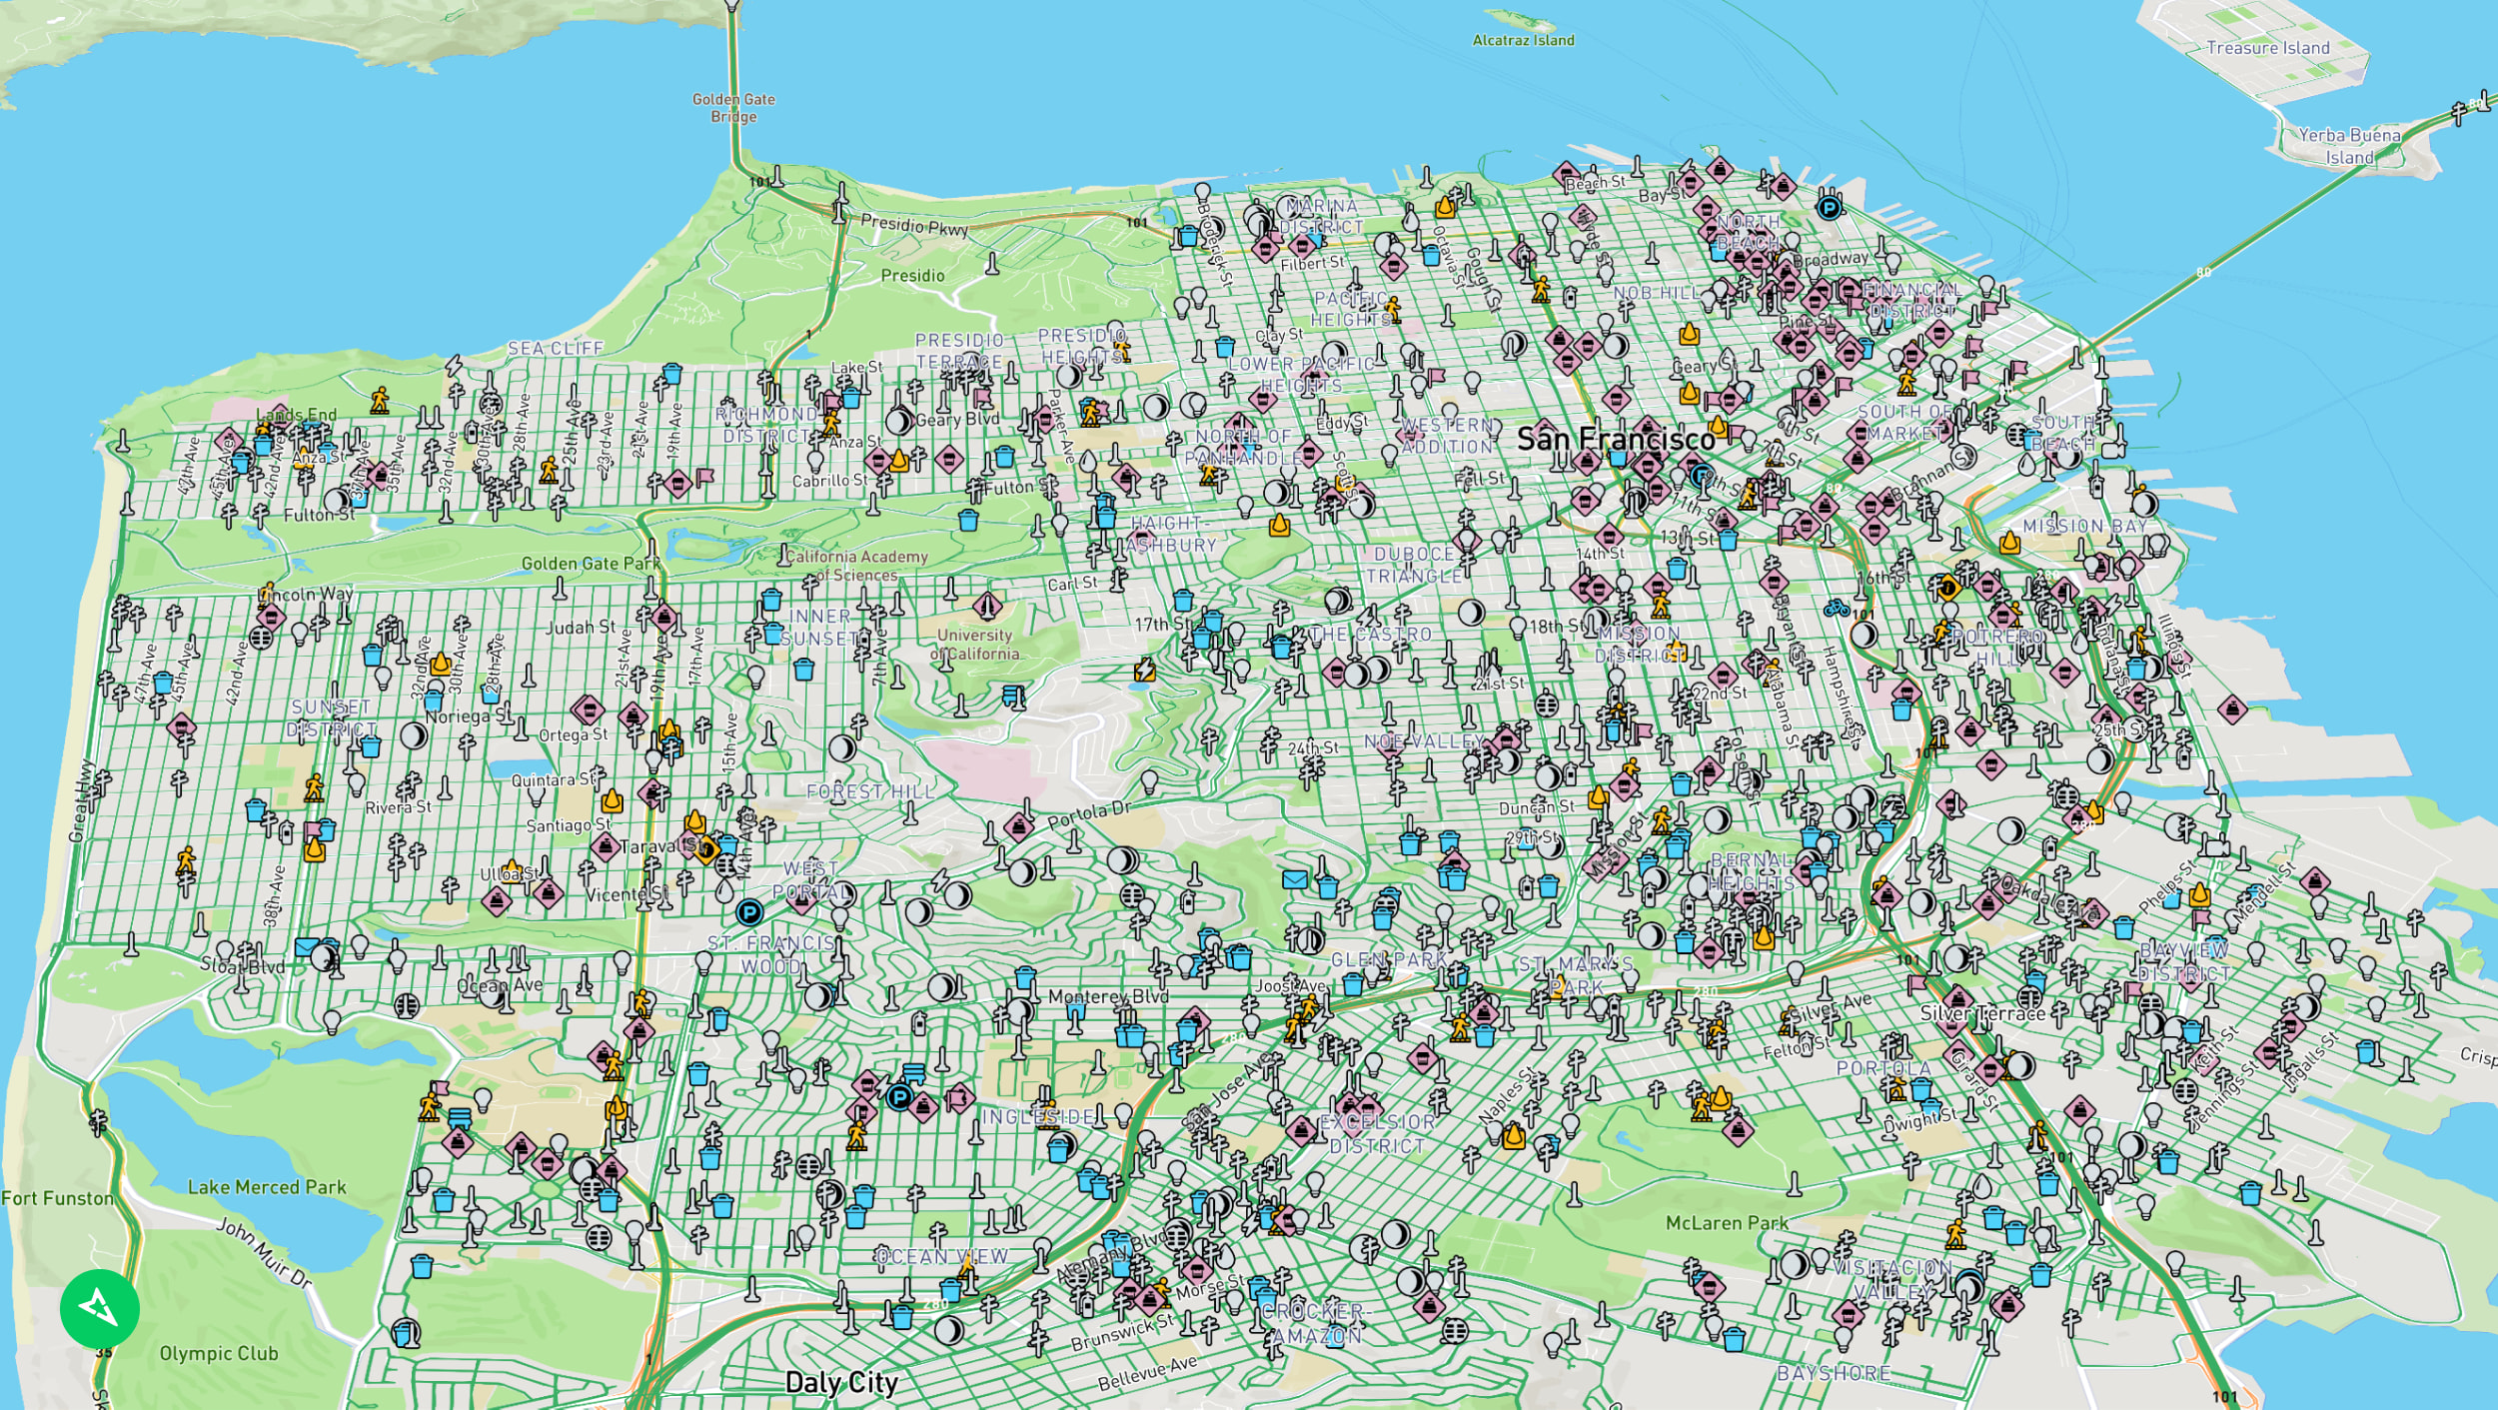The width and height of the screenshot is (2498, 1410).
Task: Click the Treasure Island label
Action: pyautogui.click(x=2267, y=47)
